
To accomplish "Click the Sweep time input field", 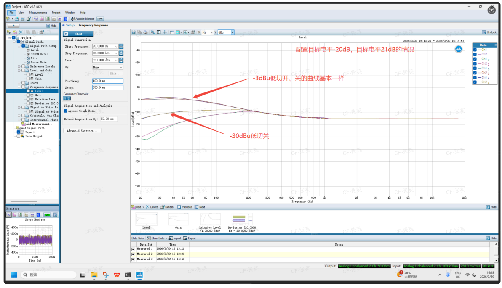I will click(x=107, y=87).
